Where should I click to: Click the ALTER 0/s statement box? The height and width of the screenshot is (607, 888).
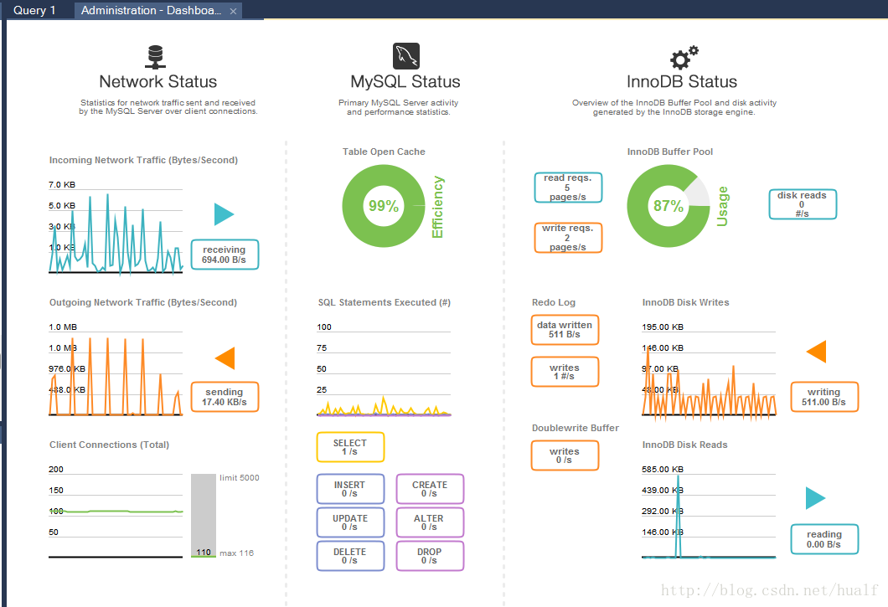(x=430, y=522)
